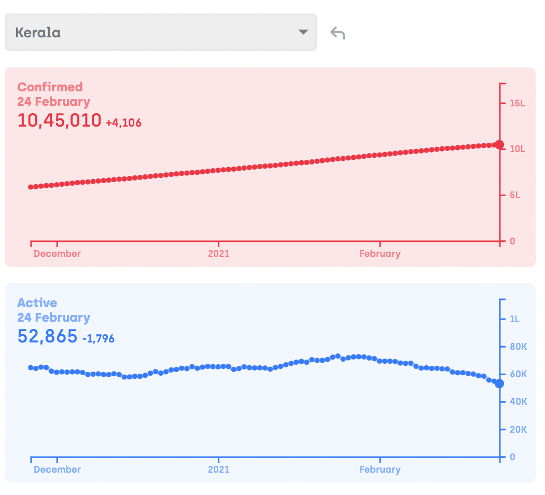Click the February label under Confirmed chart

click(x=380, y=254)
